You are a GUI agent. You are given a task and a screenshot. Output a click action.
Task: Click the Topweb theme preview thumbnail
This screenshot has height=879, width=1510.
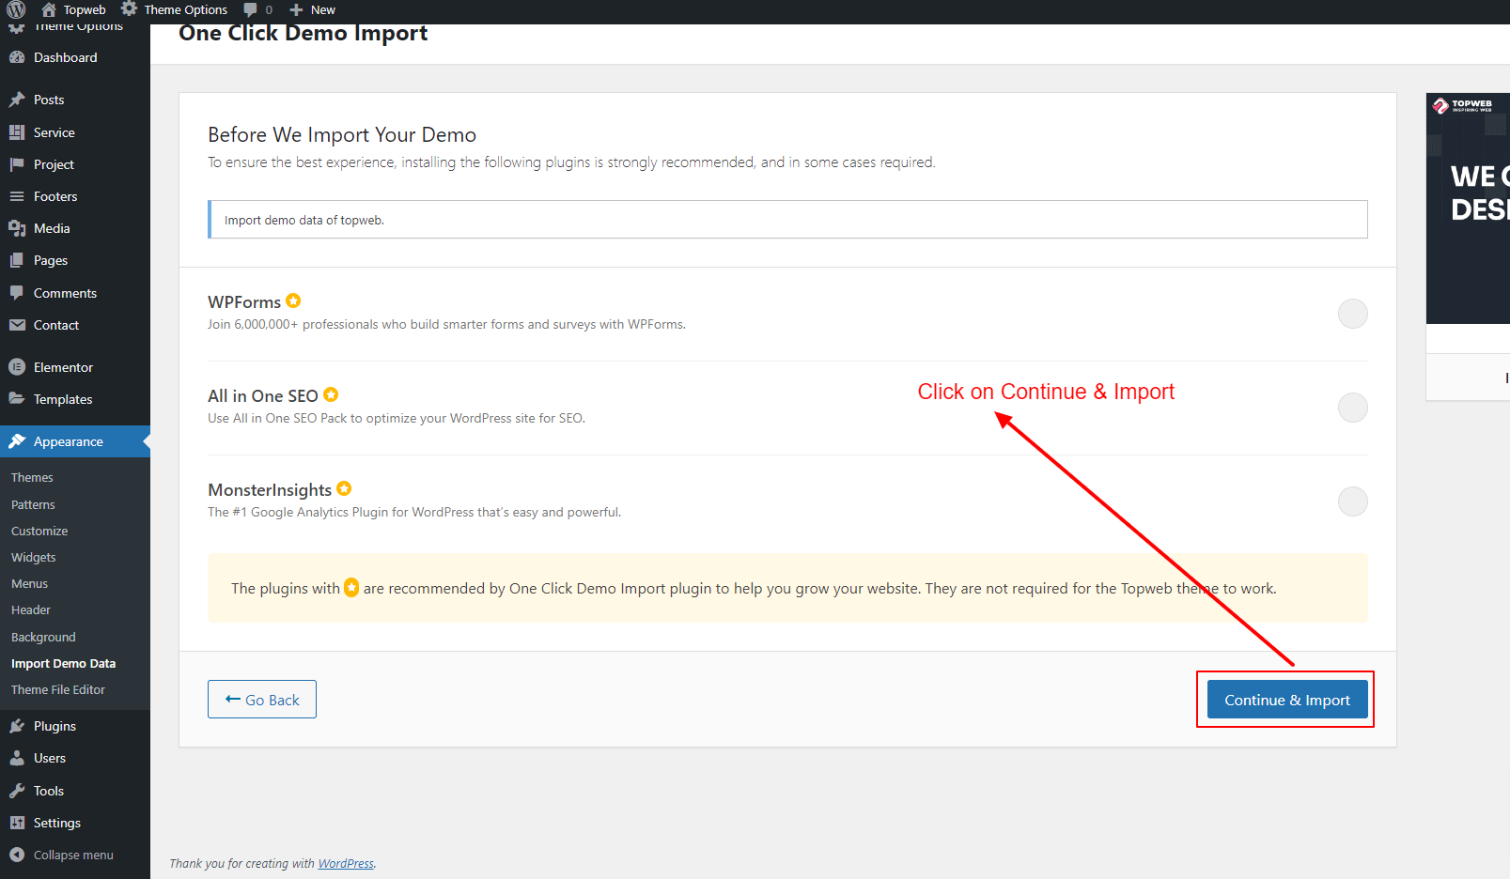1468,208
